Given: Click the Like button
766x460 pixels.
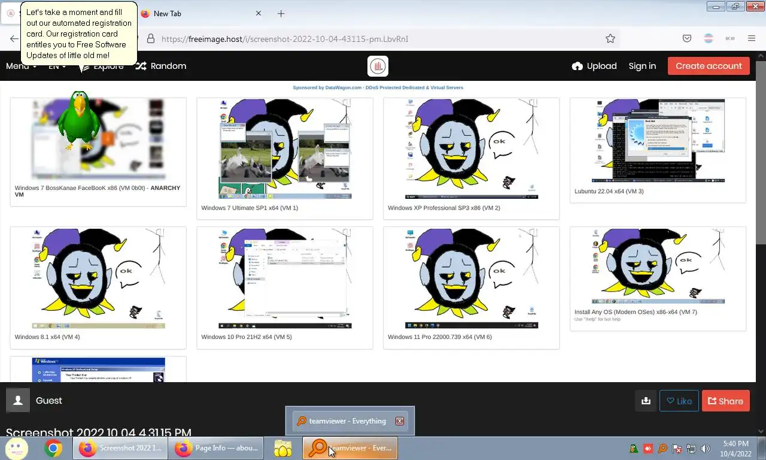Looking at the screenshot, I should click(679, 401).
